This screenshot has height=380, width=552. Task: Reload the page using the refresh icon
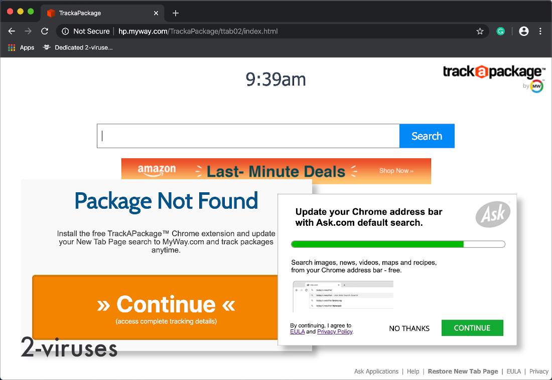tap(45, 31)
